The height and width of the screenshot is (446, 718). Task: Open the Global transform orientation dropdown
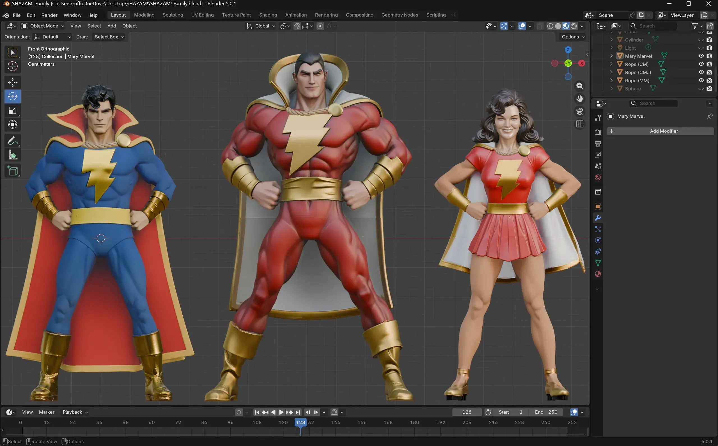click(x=261, y=26)
